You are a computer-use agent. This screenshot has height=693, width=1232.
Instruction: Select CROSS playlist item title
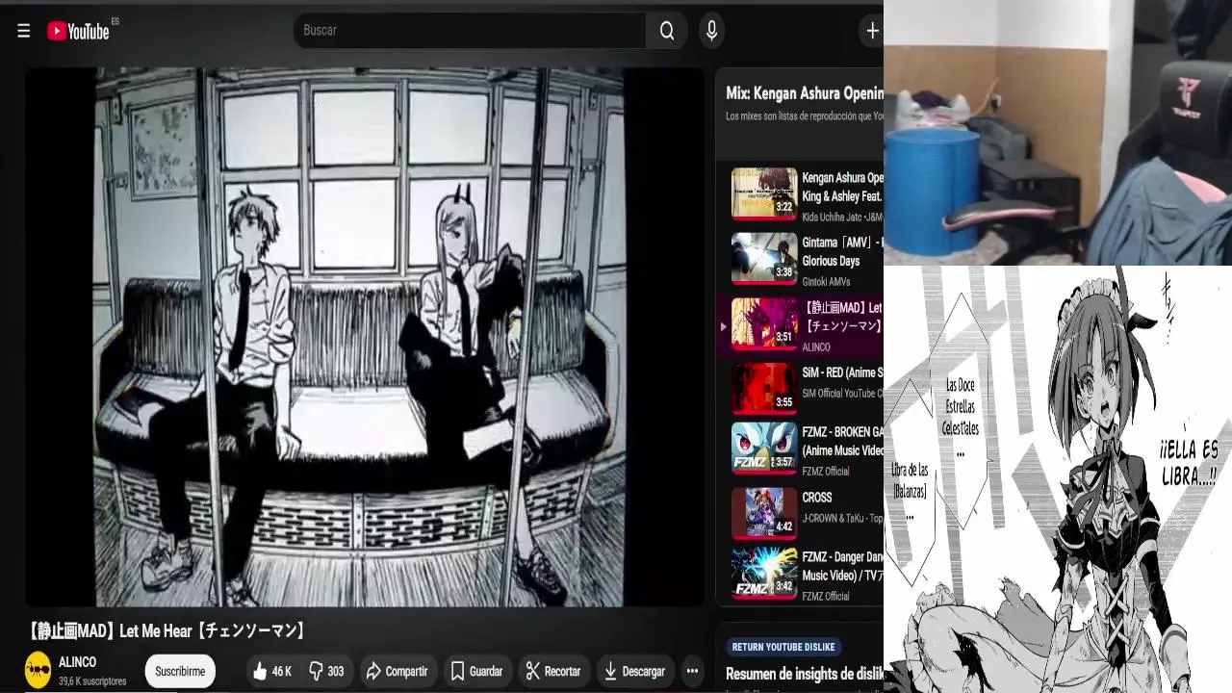[817, 498]
